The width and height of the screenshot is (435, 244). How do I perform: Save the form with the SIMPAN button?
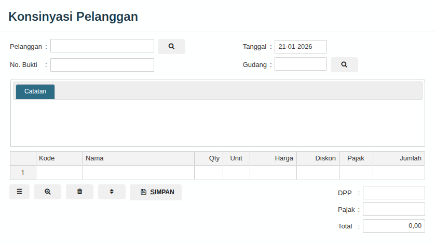coord(156,192)
